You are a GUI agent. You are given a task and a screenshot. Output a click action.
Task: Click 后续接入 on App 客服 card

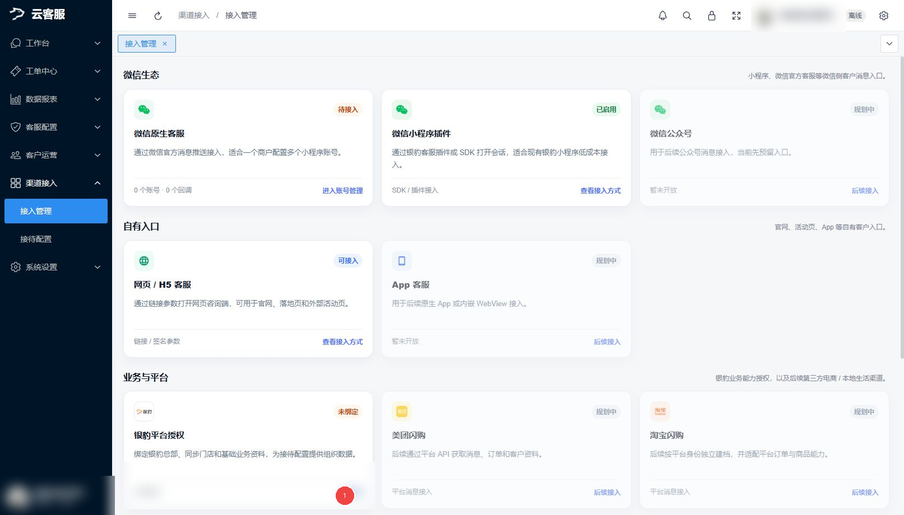tap(607, 342)
